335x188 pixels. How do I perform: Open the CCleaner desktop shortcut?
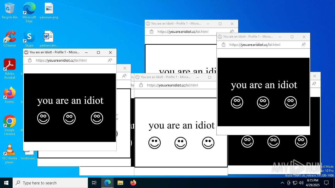(x=10, y=39)
